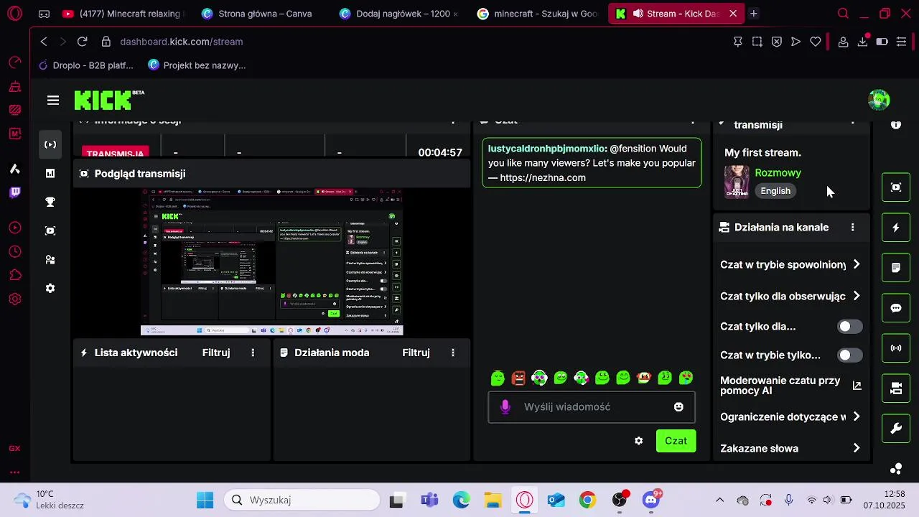Click the 'English' language tag
This screenshot has width=919, height=517.
tap(775, 191)
